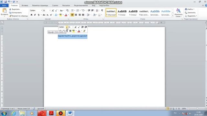
Task: Open font name dropdown on mini toolbar
Action: coord(67,27)
